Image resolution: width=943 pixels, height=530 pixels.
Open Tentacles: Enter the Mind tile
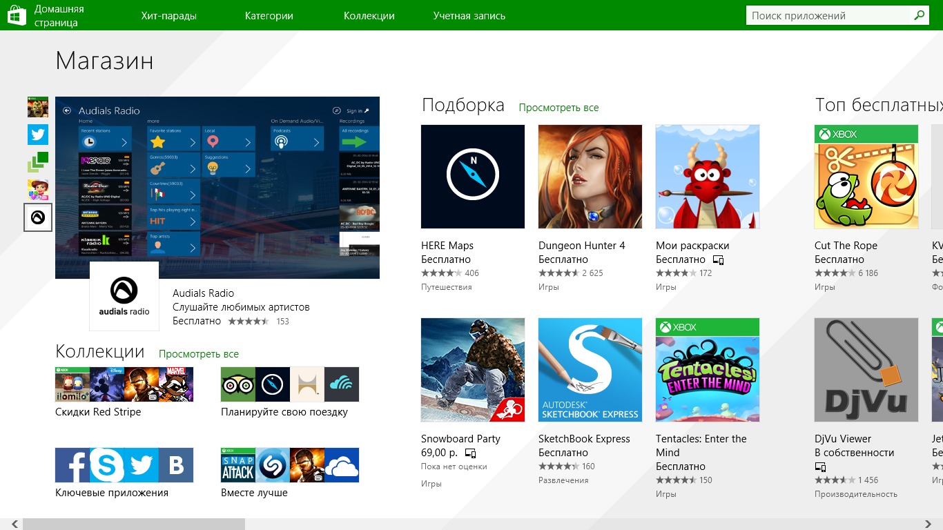point(708,370)
